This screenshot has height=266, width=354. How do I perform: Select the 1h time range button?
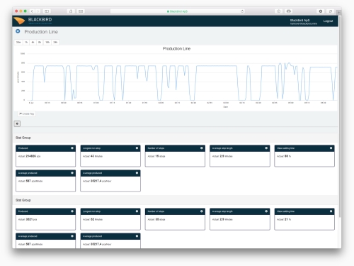pyautogui.click(x=26, y=42)
